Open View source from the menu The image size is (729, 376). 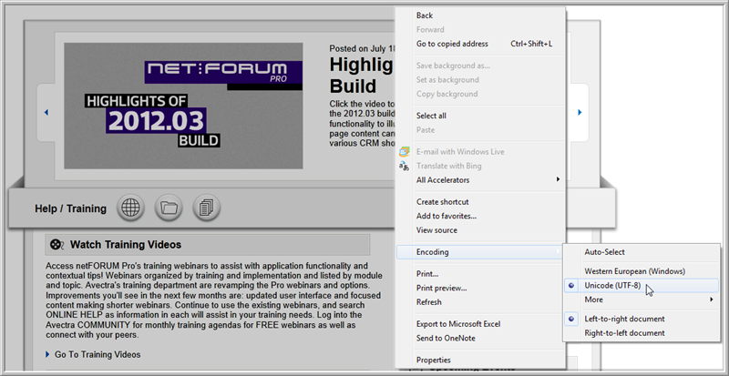tap(480, 230)
